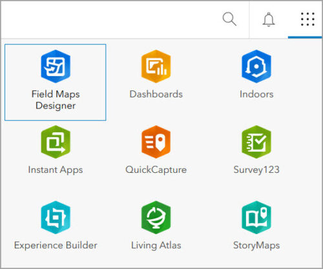This screenshot has height=269, width=323.
Task: Click the 'StoryMaps' label text
Action: [256, 246]
